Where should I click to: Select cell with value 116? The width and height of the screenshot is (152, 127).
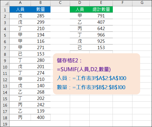point(41,41)
